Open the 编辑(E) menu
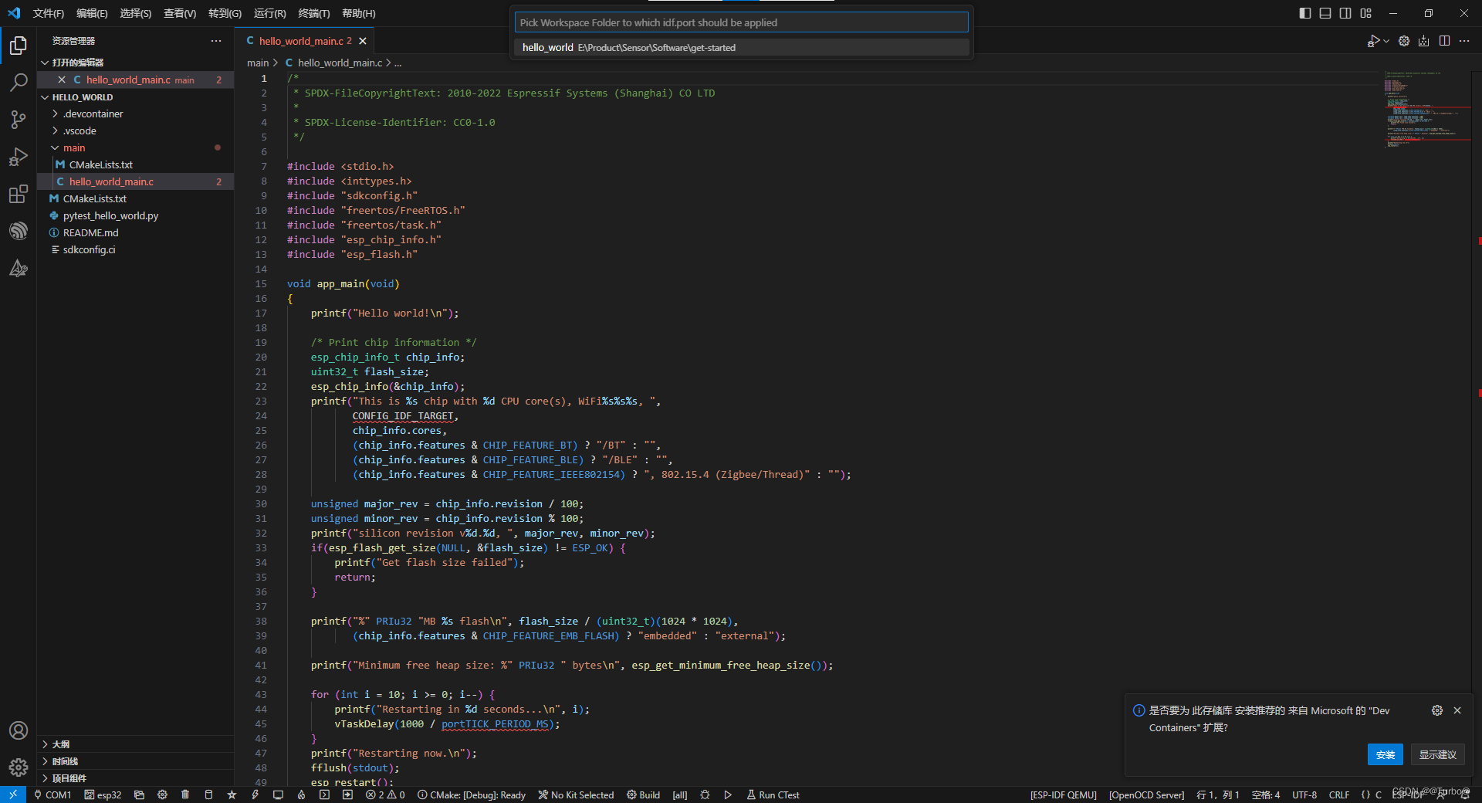This screenshot has height=803, width=1482. click(x=92, y=13)
